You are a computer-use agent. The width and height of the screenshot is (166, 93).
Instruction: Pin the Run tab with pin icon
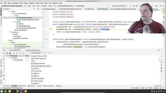[x=4, y=79]
